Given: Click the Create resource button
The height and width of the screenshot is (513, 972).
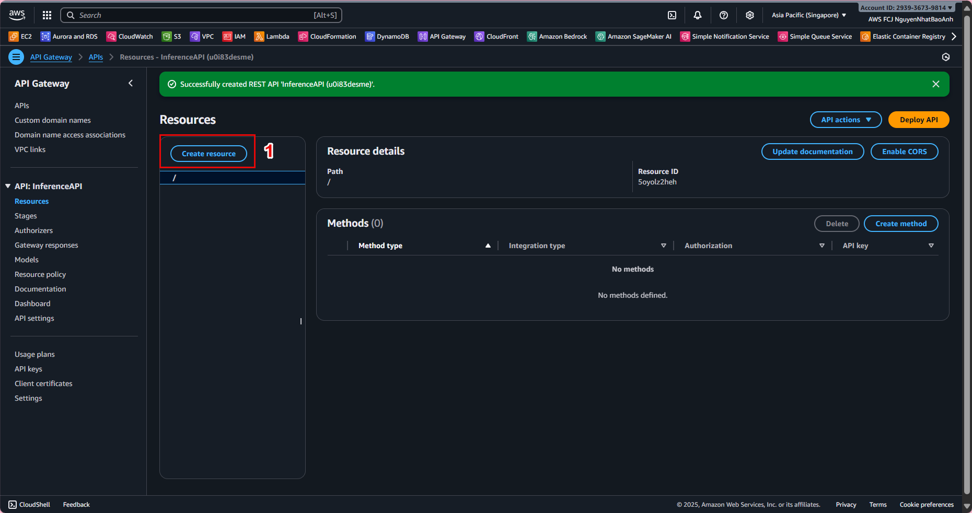Looking at the screenshot, I should point(209,154).
